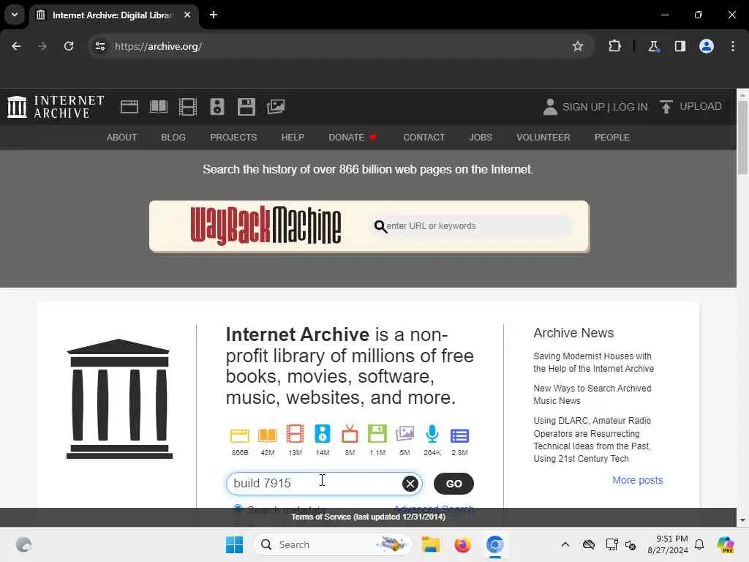The image size is (749, 562).
Task: Open the tab search dropdown arrow
Action: click(15, 15)
